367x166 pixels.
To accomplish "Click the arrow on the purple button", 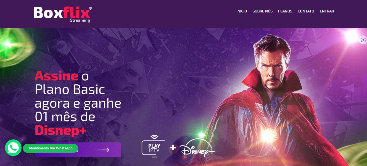I will pyautogui.click(x=104, y=150).
